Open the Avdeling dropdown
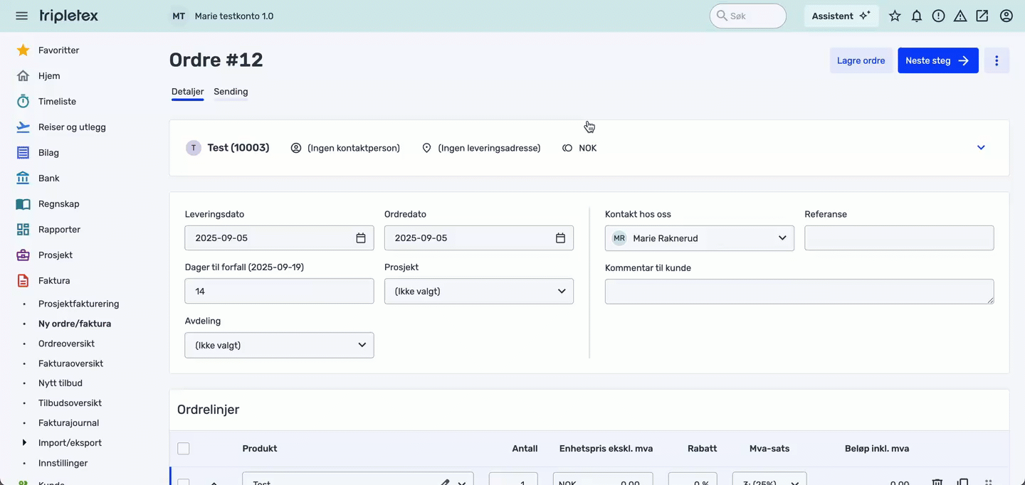Viewport: 1025px width, 485px height. click(x=279, y=345)
